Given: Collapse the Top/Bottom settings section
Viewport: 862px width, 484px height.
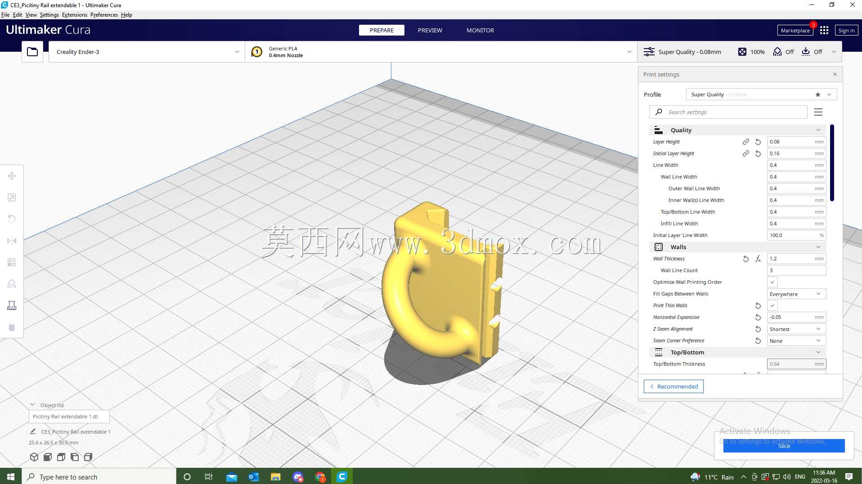Looking at the screenshot, I should click(x=737, y=352).
